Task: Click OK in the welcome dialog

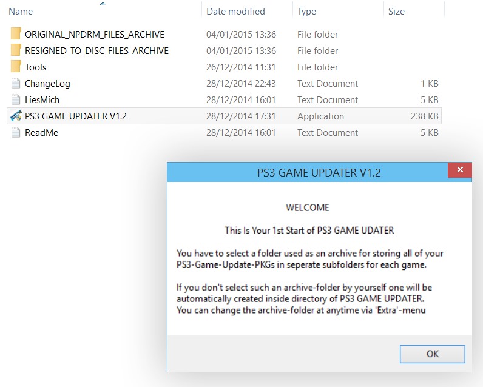Action: 433,354
